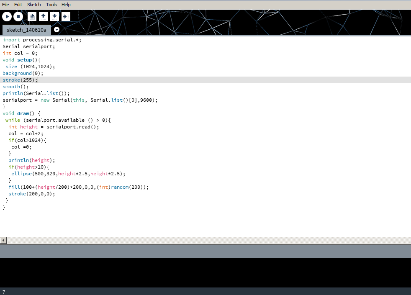This screenshot has height=295, width=411.
Task: Click the 'col = col+2;' line
Action: coord(26,133)
